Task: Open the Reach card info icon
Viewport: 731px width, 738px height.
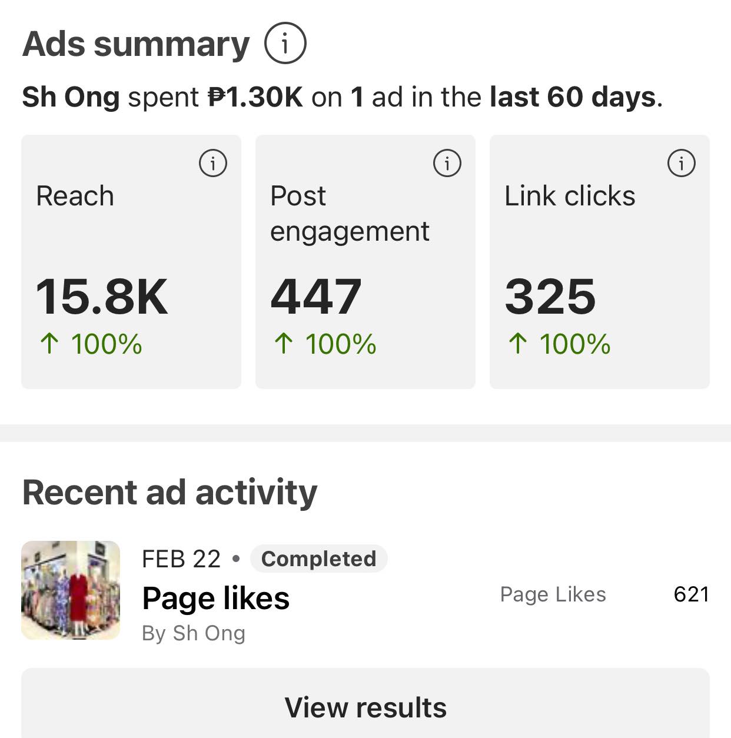Action: click(213, 163)
